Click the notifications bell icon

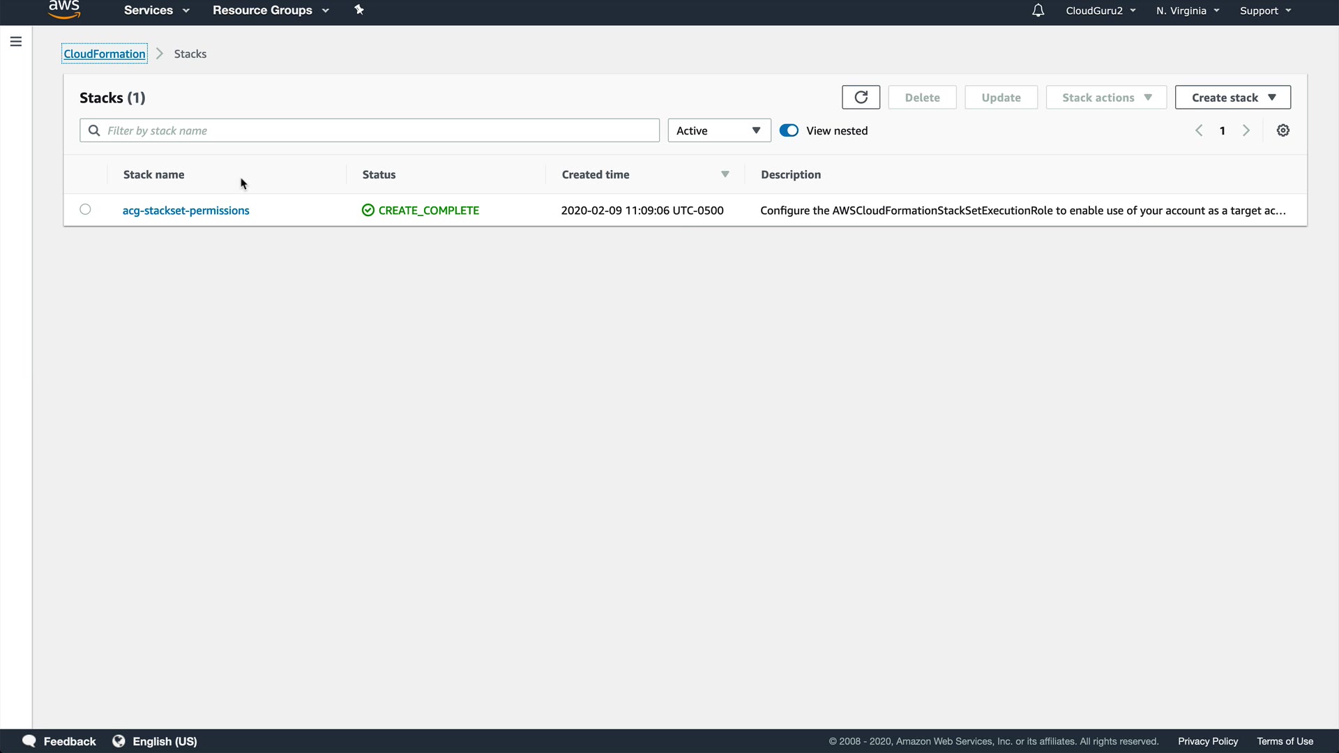(x=1038, y=10)
